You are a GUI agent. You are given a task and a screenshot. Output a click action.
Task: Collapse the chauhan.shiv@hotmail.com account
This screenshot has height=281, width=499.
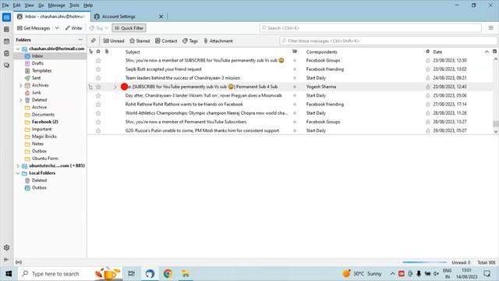pyautogui.click(x=18, y=48)
